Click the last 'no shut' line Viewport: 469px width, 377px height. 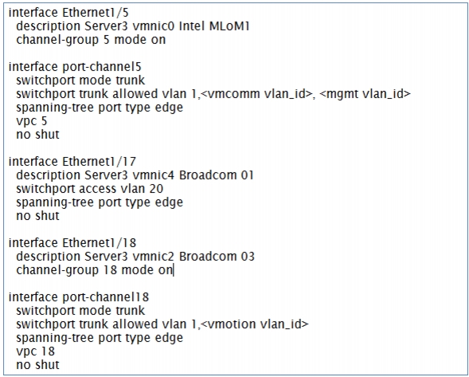[37, 365]
